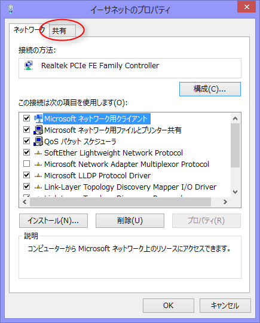The width and height of the screenshot is (260, 323).
Task: Open adapter configuration with 構成(C)... button
Action: [210, 89]
